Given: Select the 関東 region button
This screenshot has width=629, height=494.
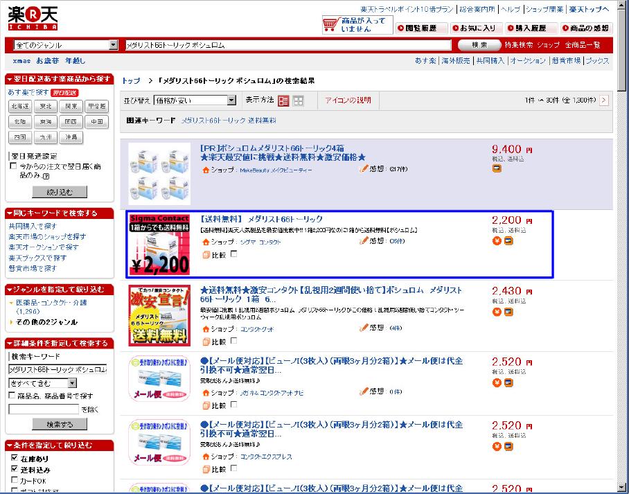Looking at the screenshot, I should pyautogui.click(x=71, y=106).
